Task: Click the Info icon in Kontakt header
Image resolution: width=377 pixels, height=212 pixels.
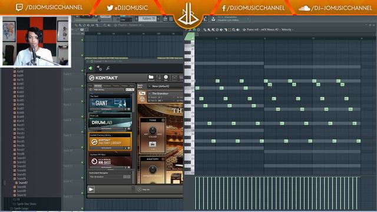Action: [x=166, y=78]
